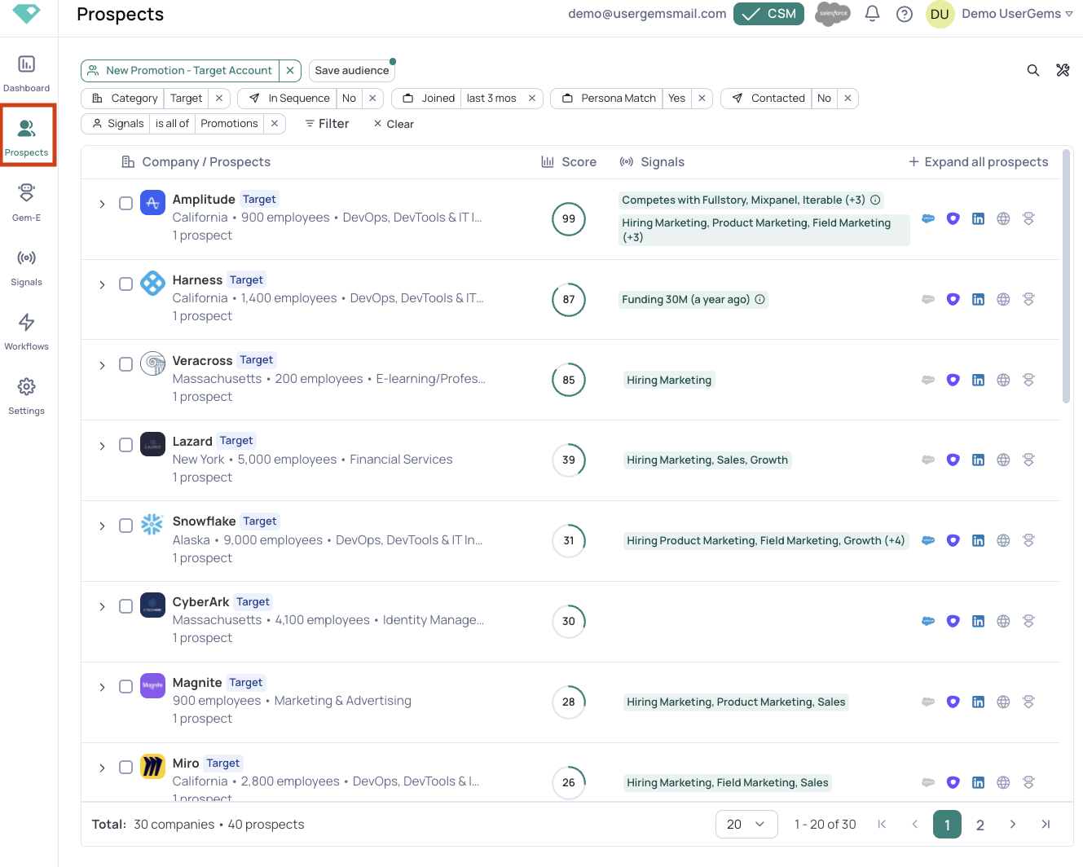
Task: Toggle the CSM mode switch
Action: coord(768,14)
